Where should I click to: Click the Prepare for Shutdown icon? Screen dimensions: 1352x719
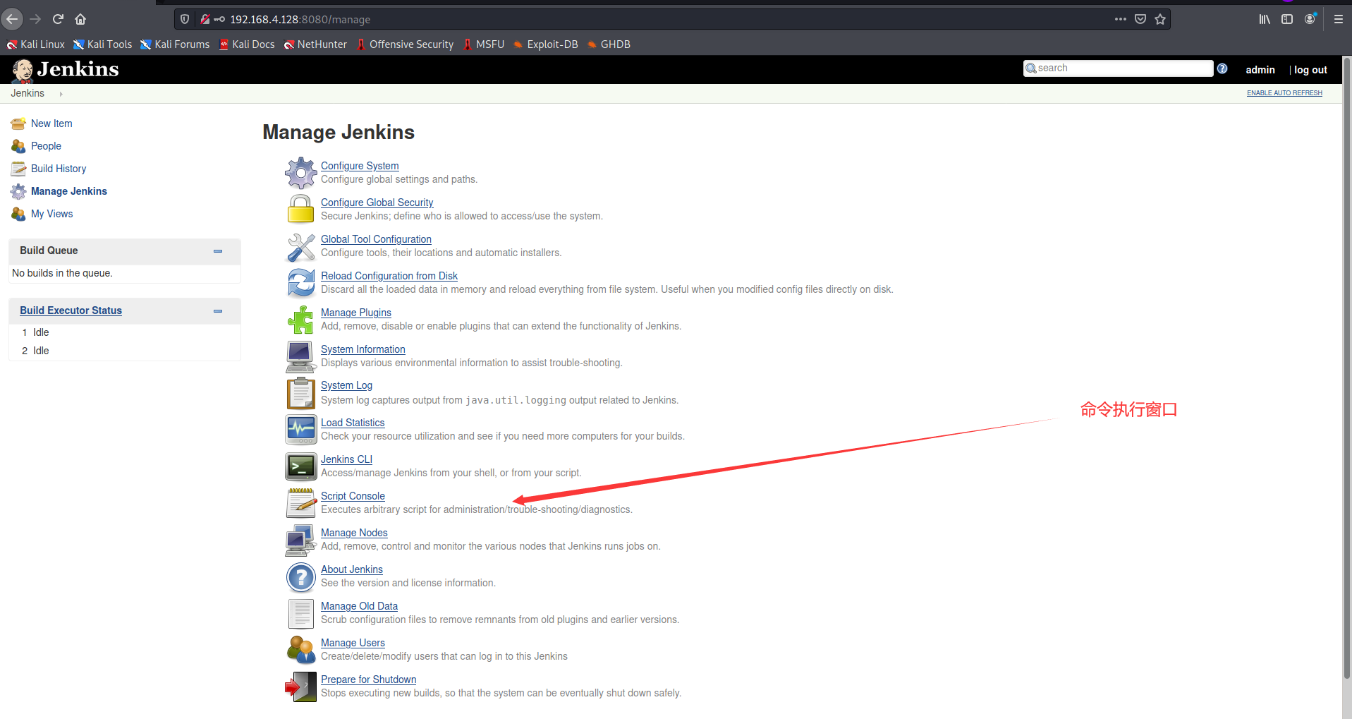tap(301, 687)
